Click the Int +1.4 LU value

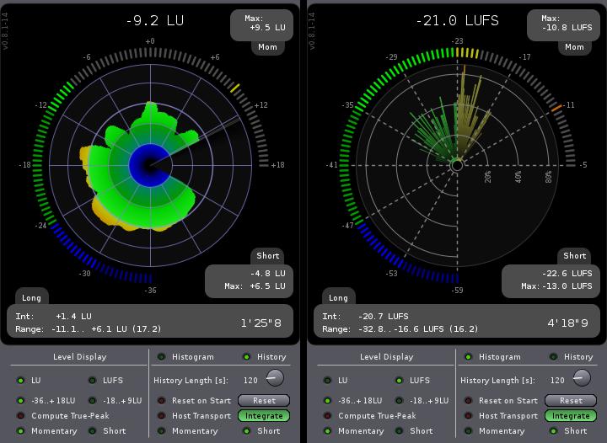click(x=73, y=316)
